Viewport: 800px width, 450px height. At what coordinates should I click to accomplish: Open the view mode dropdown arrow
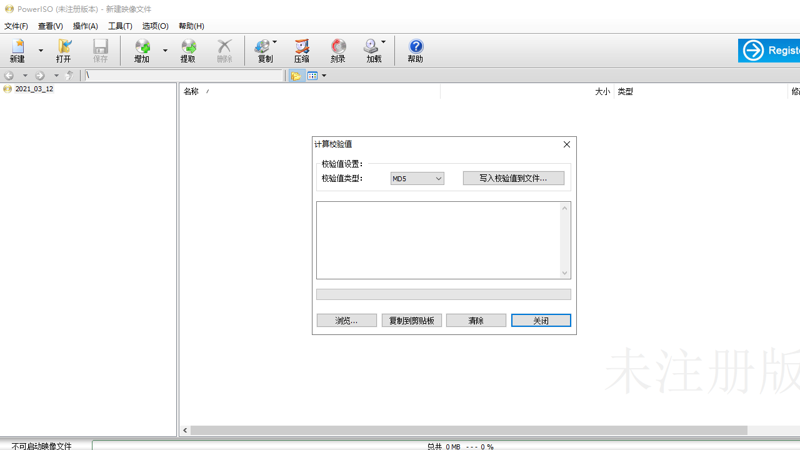coord(323,75)
